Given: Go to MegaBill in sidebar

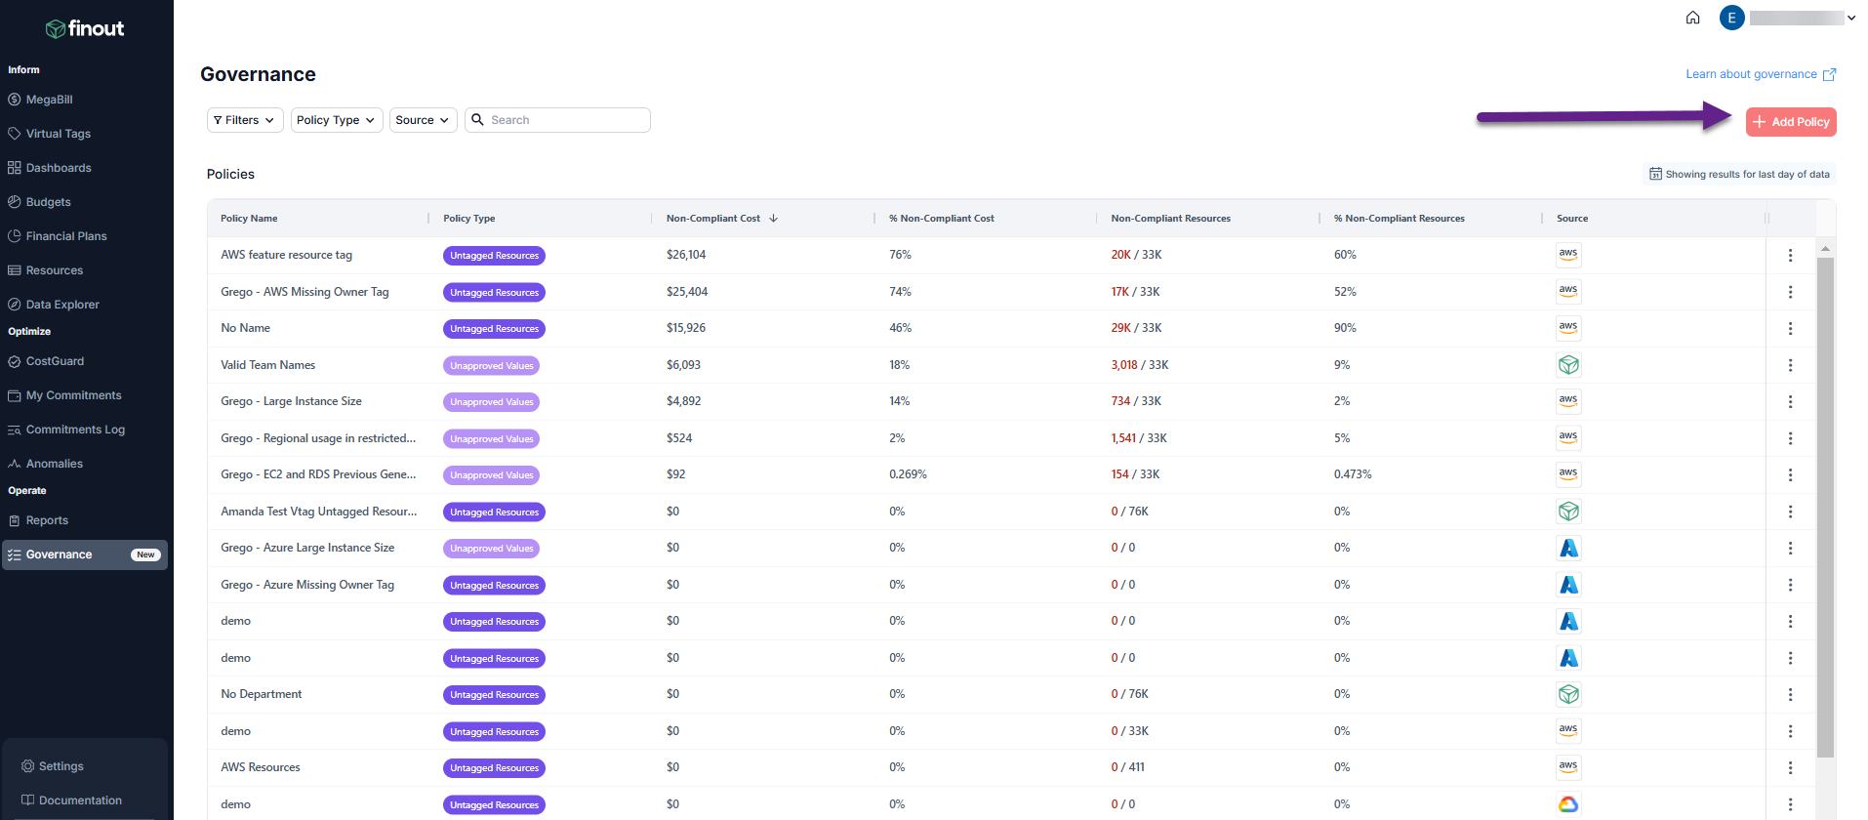Looking at the screenshot, I should [49, 100].
